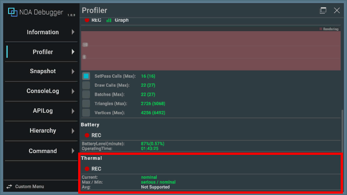Click the Vertices value 4256 (6492)

(153, 113)
